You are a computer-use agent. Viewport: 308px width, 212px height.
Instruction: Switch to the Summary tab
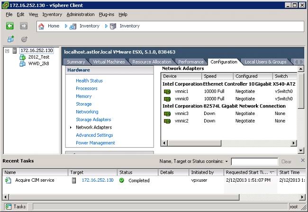pos(76,62)
